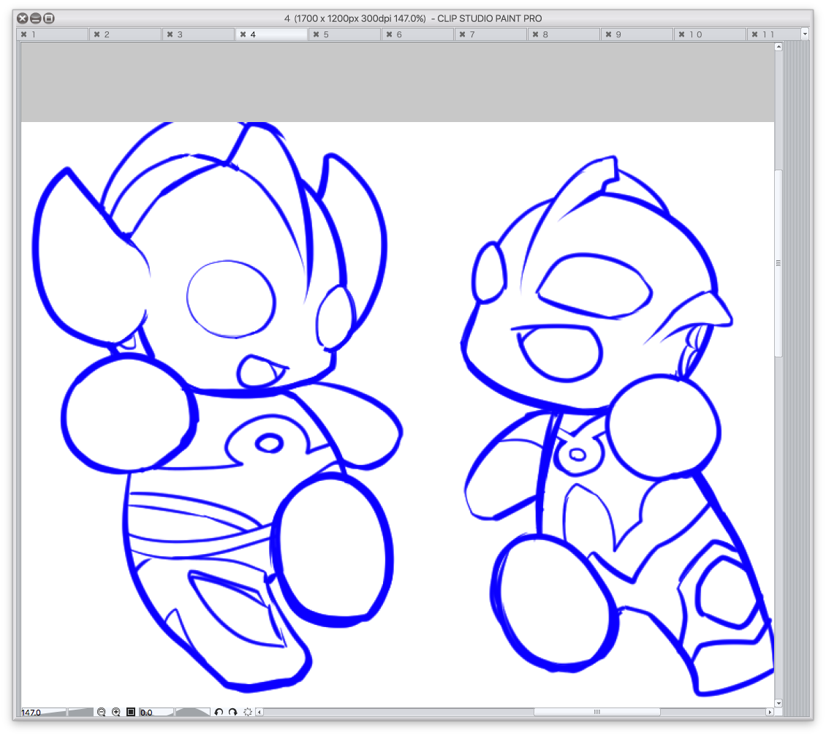Close canvas tab 2 using its X
The height and width of the screenshot is (736, 826).
(97, 34)
